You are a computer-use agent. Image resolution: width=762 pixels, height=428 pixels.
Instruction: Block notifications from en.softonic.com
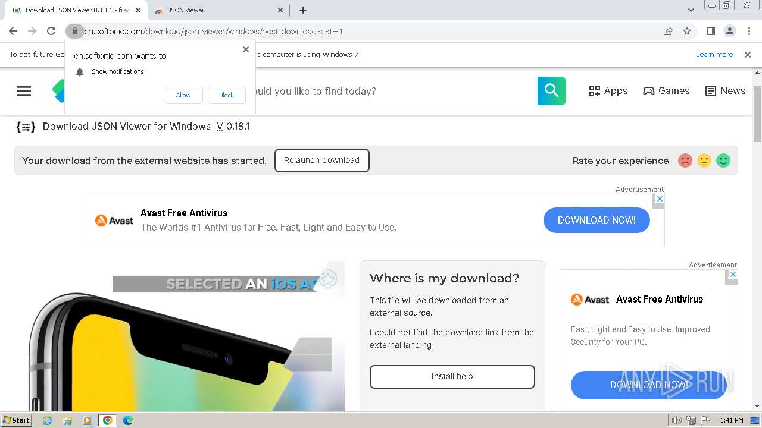(226, 95)
